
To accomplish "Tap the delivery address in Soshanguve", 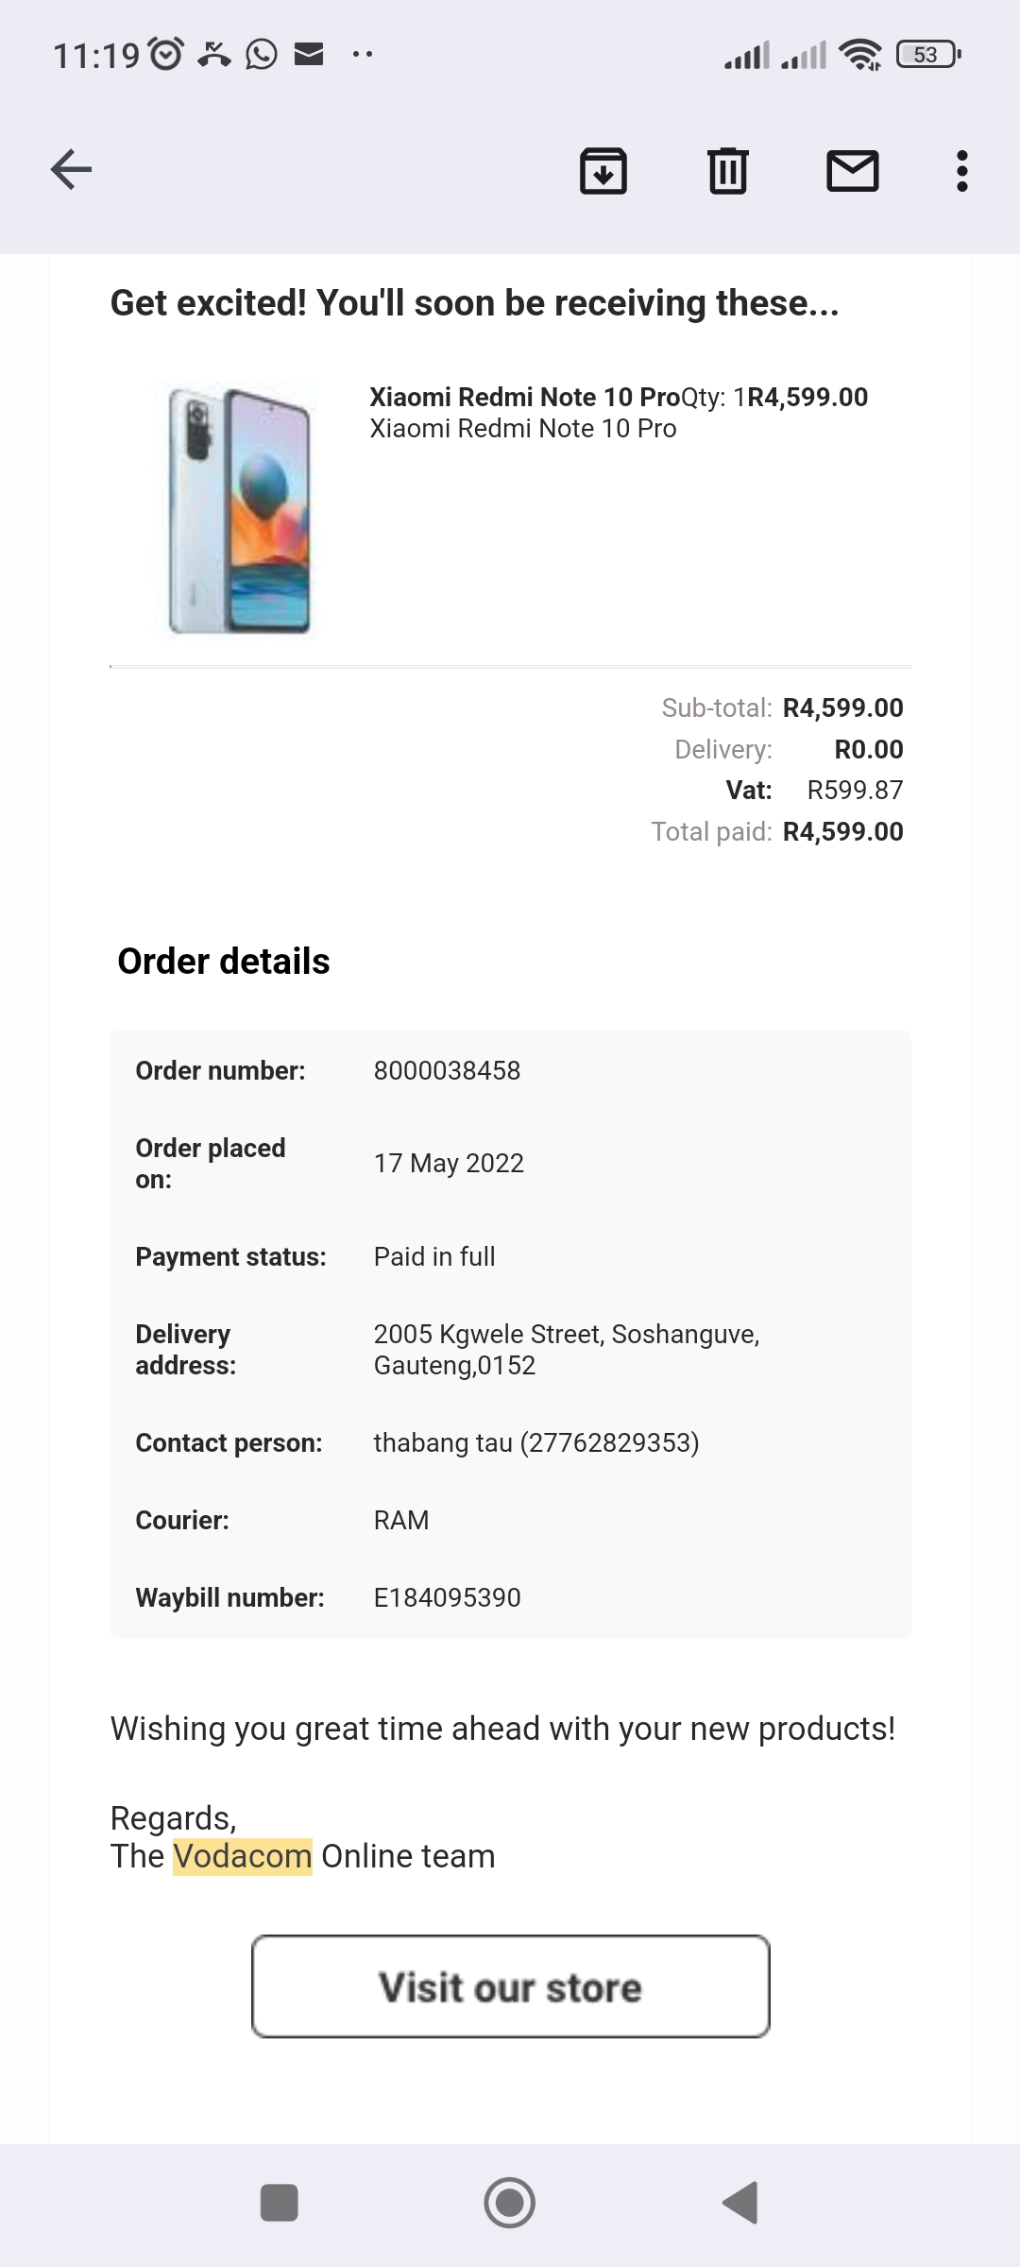I will (x=567, y=1348).
